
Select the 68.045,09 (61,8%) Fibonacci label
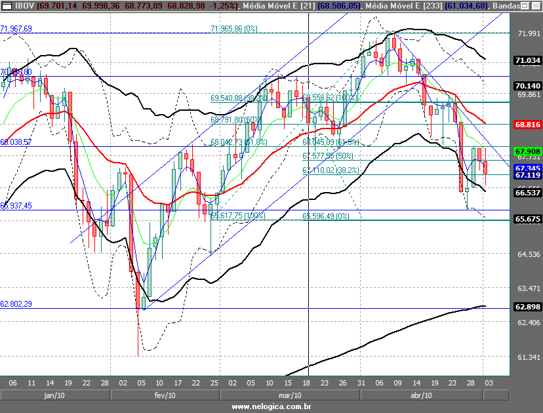(x=331, y=142)
